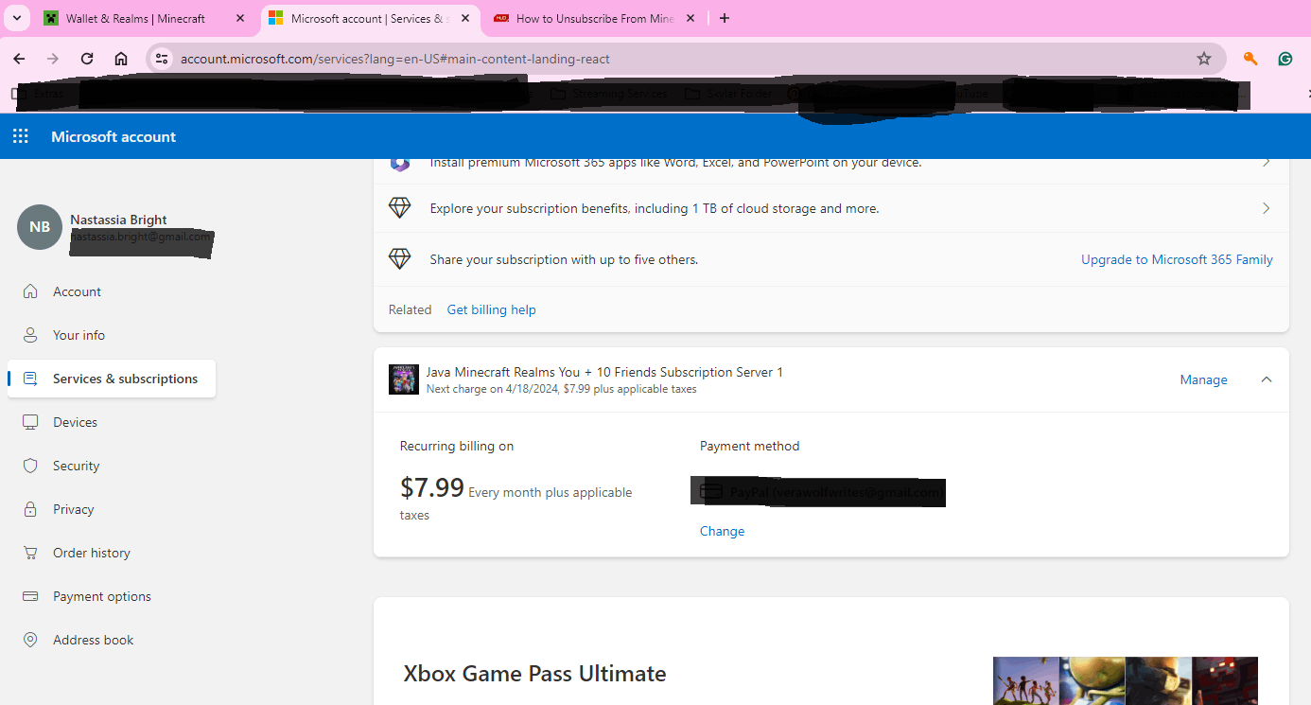The image size is (1311, 705).
Task: Select Services & subscriptions in sidebar
Action: point(112,379)
